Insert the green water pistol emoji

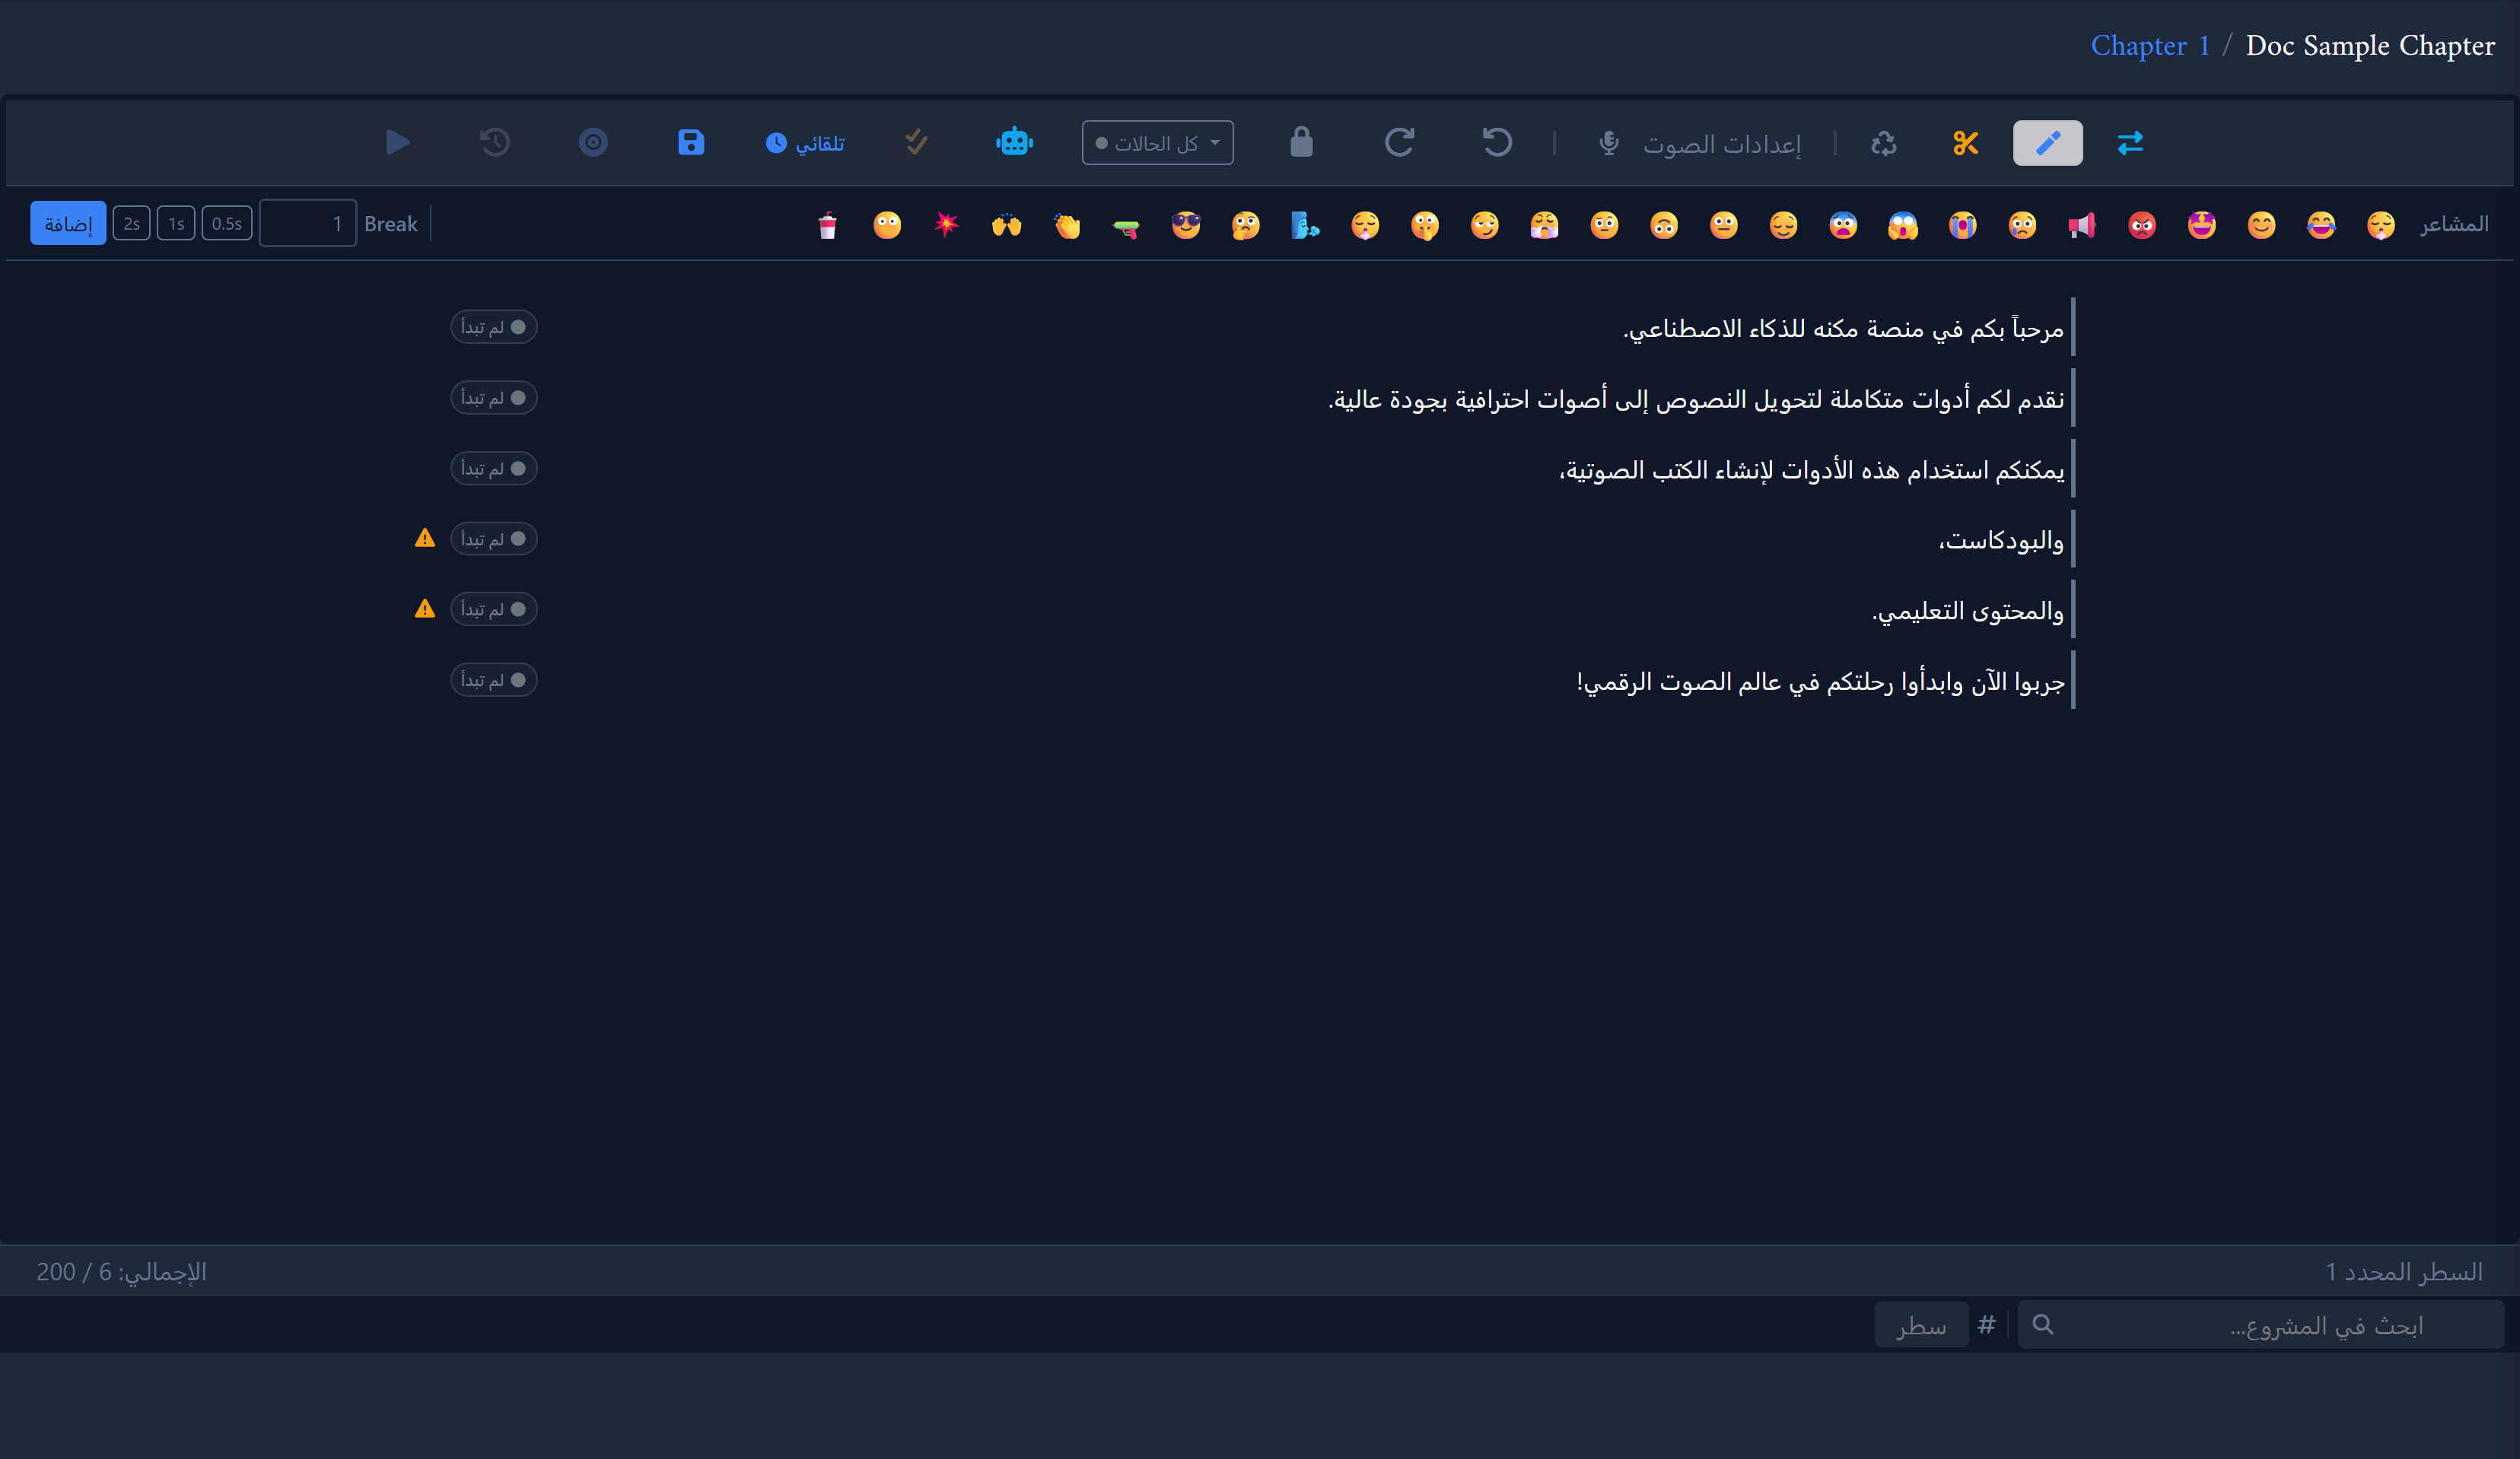click(x=1126, y=227)
